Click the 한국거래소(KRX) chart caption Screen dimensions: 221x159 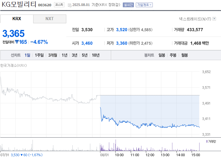pyautogui.click(x=14, y=65)
